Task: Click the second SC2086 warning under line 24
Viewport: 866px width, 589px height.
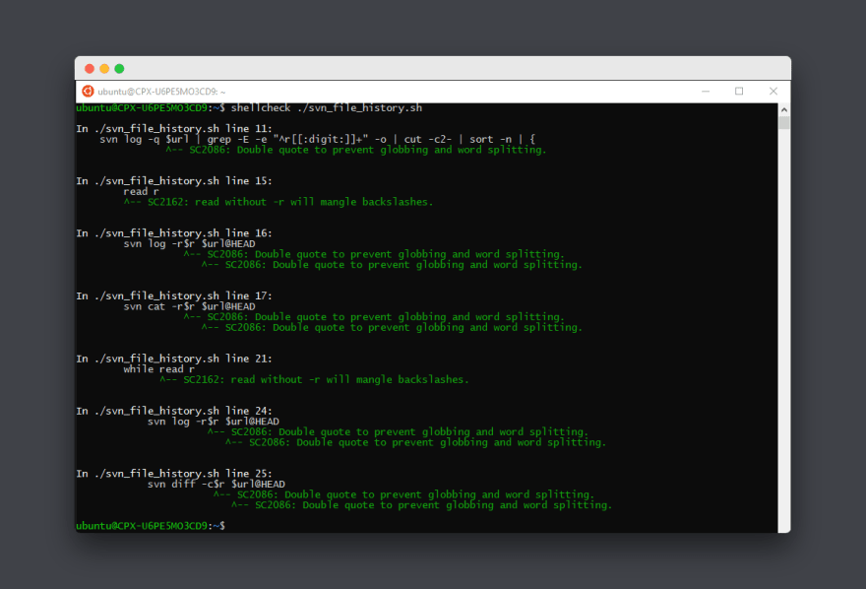Action: [415, 442]
